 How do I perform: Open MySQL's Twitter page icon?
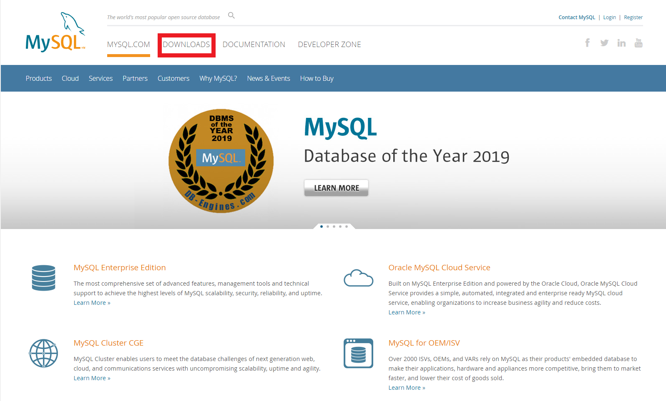point(604,42)
